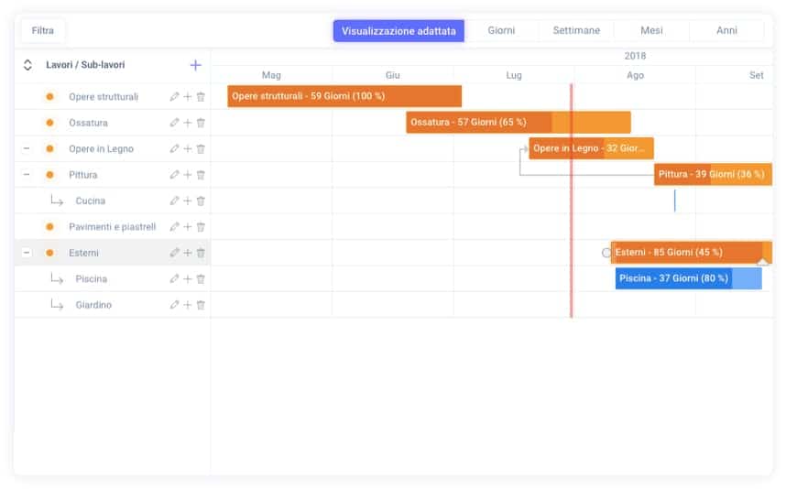Select the Opere in Legno Gantt bar
This screenshot has width=786, height=489.
point(591,148)
